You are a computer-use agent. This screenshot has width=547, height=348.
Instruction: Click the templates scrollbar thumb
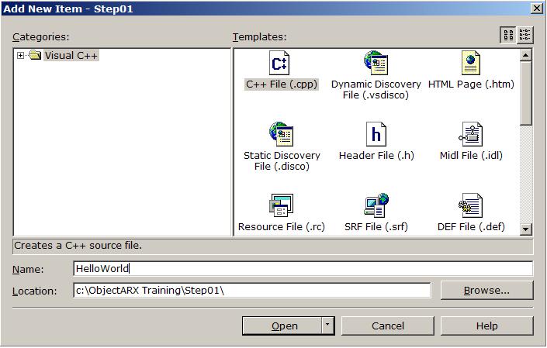pyautogui.click(x=526, y=93)
